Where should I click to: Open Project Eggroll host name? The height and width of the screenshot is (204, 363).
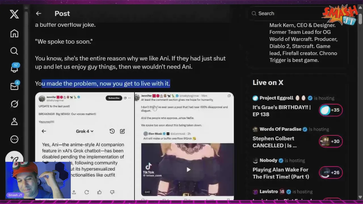(x=276, y=98)
